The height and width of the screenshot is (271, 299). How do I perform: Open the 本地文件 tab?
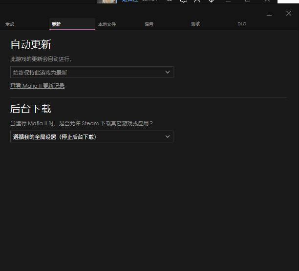[x=107, y=24]
